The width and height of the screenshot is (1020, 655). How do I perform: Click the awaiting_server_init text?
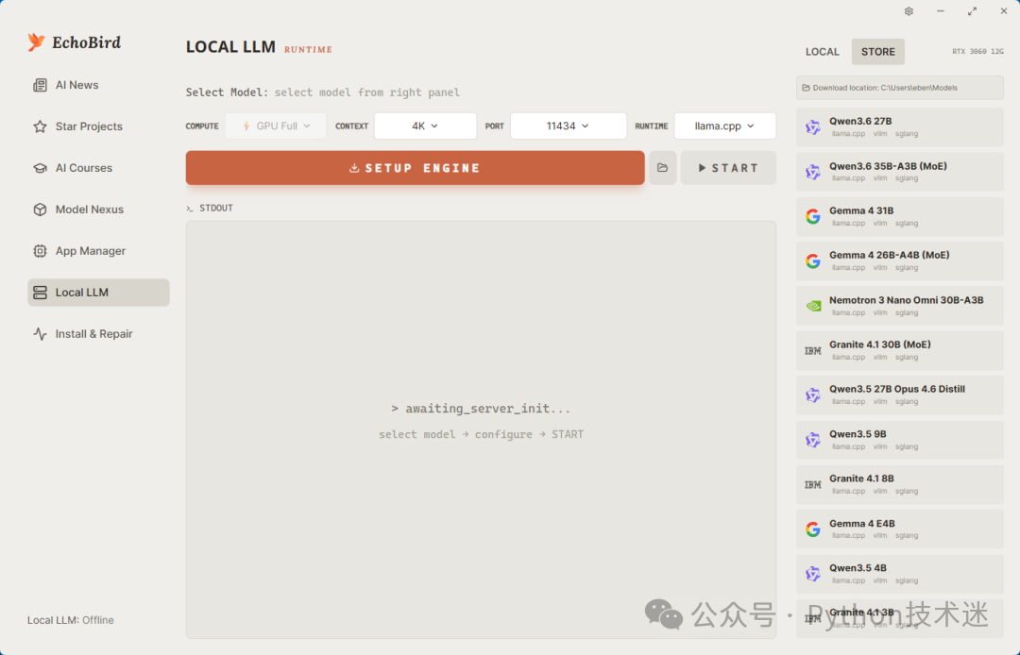pyautogui.click(x=481, y=409)
